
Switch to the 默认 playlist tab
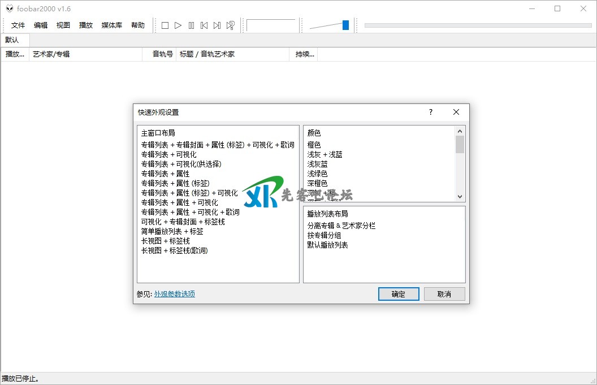click(12, 40)
